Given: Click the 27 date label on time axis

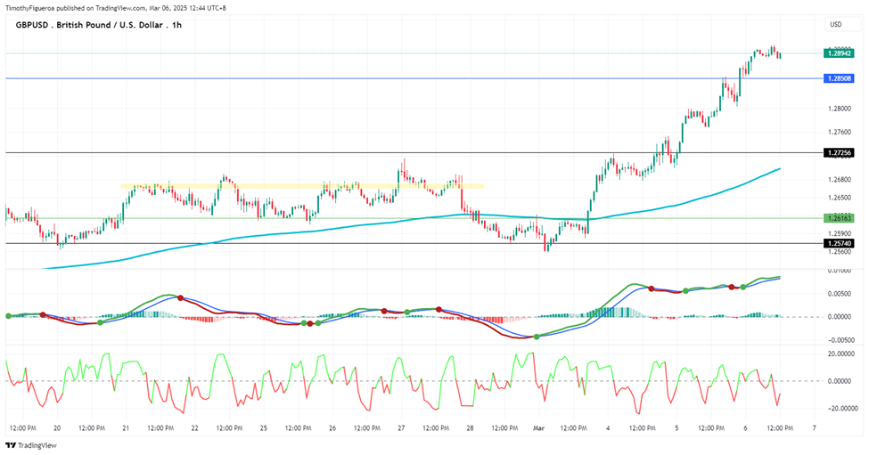Looking at the screenshot, I should pyautogui.click(x=401, y=428).
